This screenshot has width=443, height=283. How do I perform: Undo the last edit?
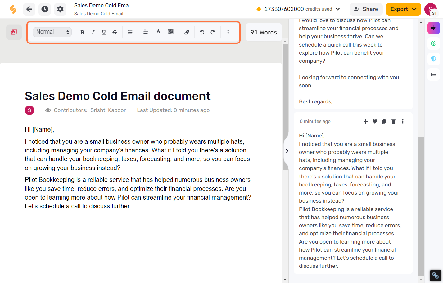pyautogui.click(x=202, y=32)
